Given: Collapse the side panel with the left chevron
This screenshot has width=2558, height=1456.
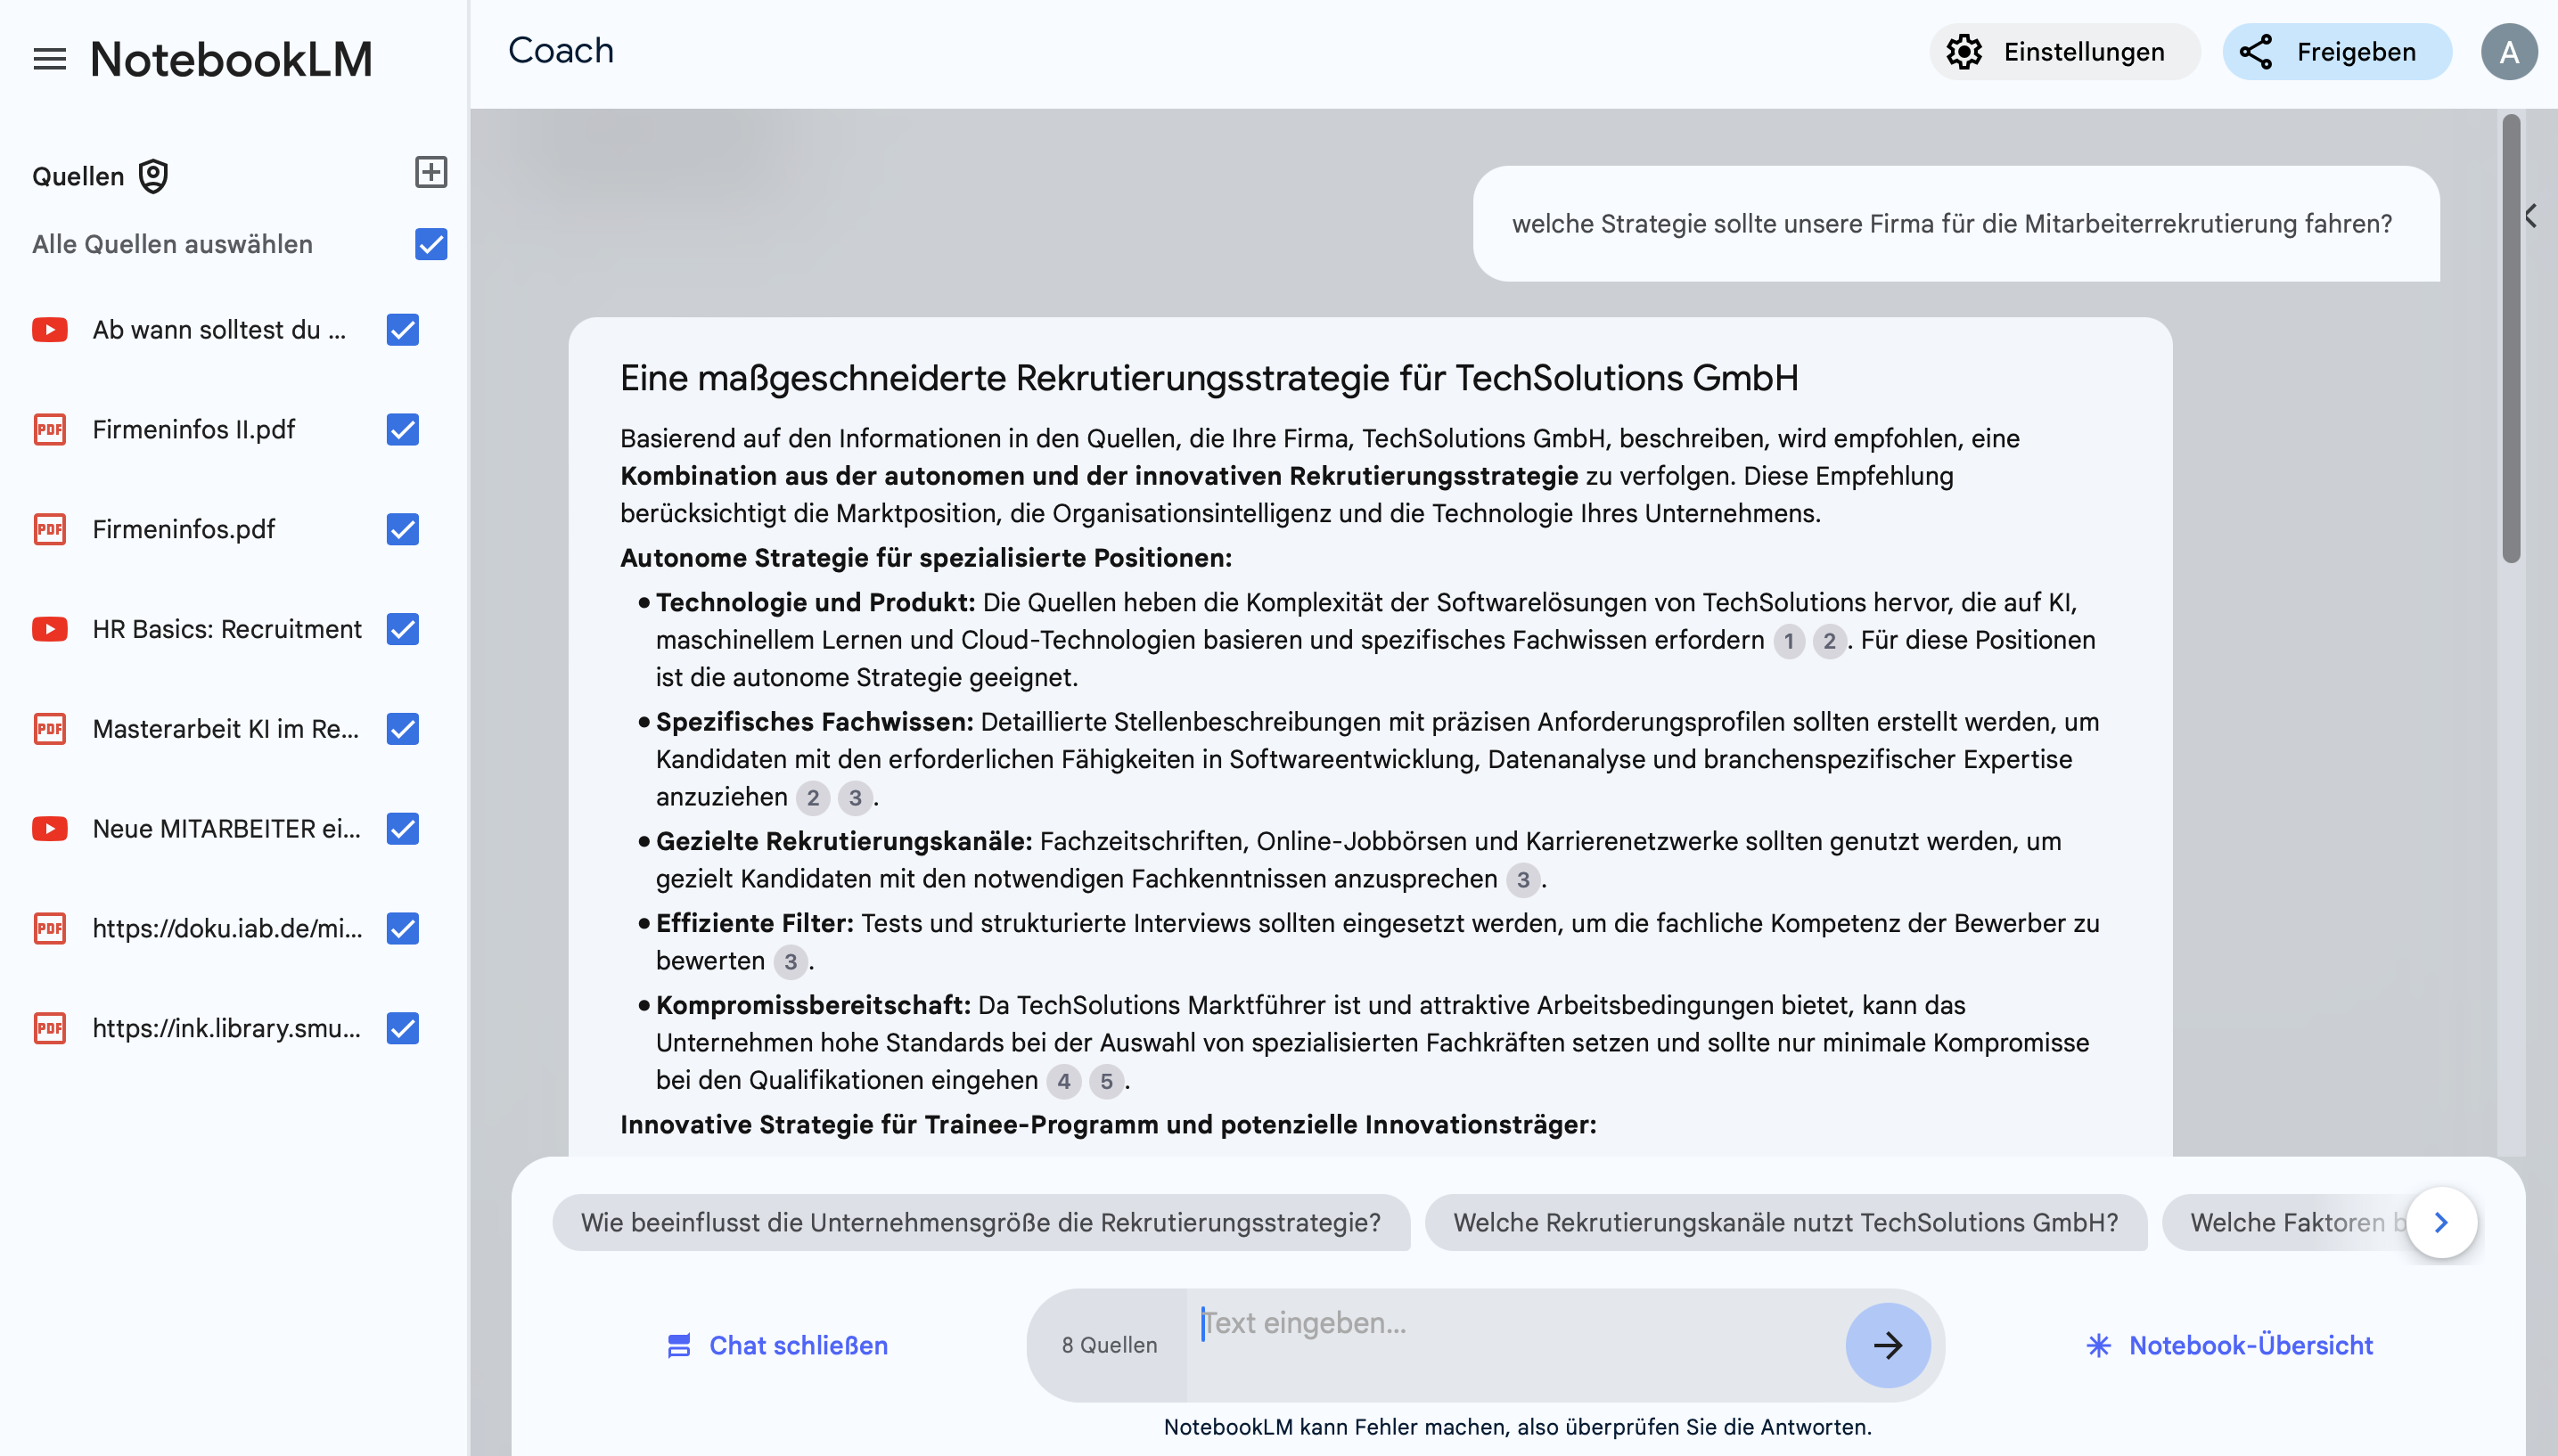Looking at the screenshot, I should [2530, 216].
